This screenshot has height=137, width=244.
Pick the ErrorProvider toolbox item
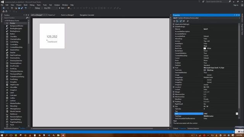pyautogui.click(x=16, y=66)
